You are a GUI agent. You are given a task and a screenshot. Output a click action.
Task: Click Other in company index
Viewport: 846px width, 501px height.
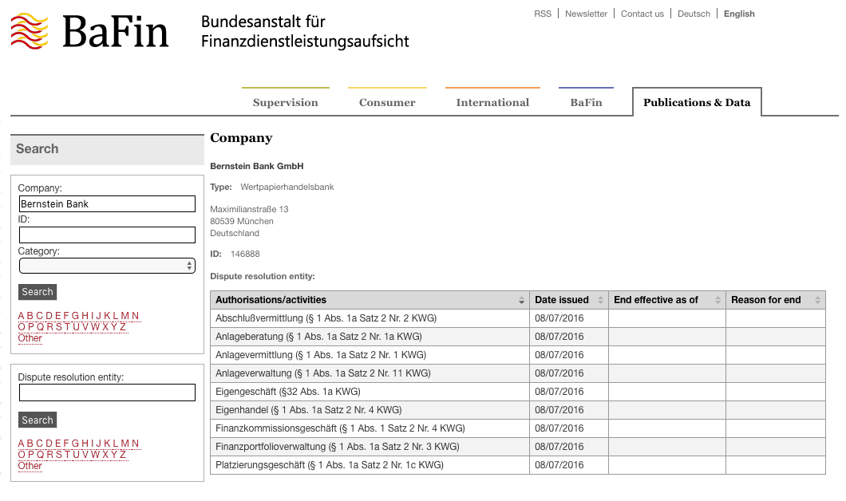click(x=30, y=338)
